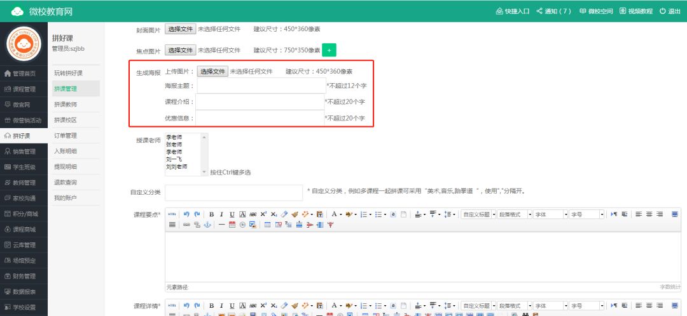The image size is (687, 316).
Task: Open font color dropdown in 课程要点 editor
Action: pos(341,214)
